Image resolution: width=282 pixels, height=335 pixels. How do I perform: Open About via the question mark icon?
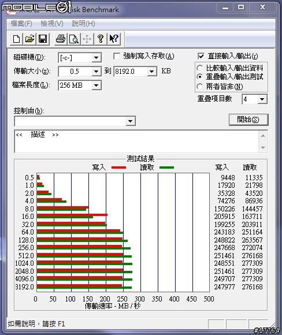pos(101,39)
